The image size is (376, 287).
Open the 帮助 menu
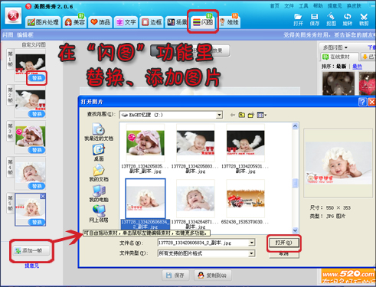point(318,5)
